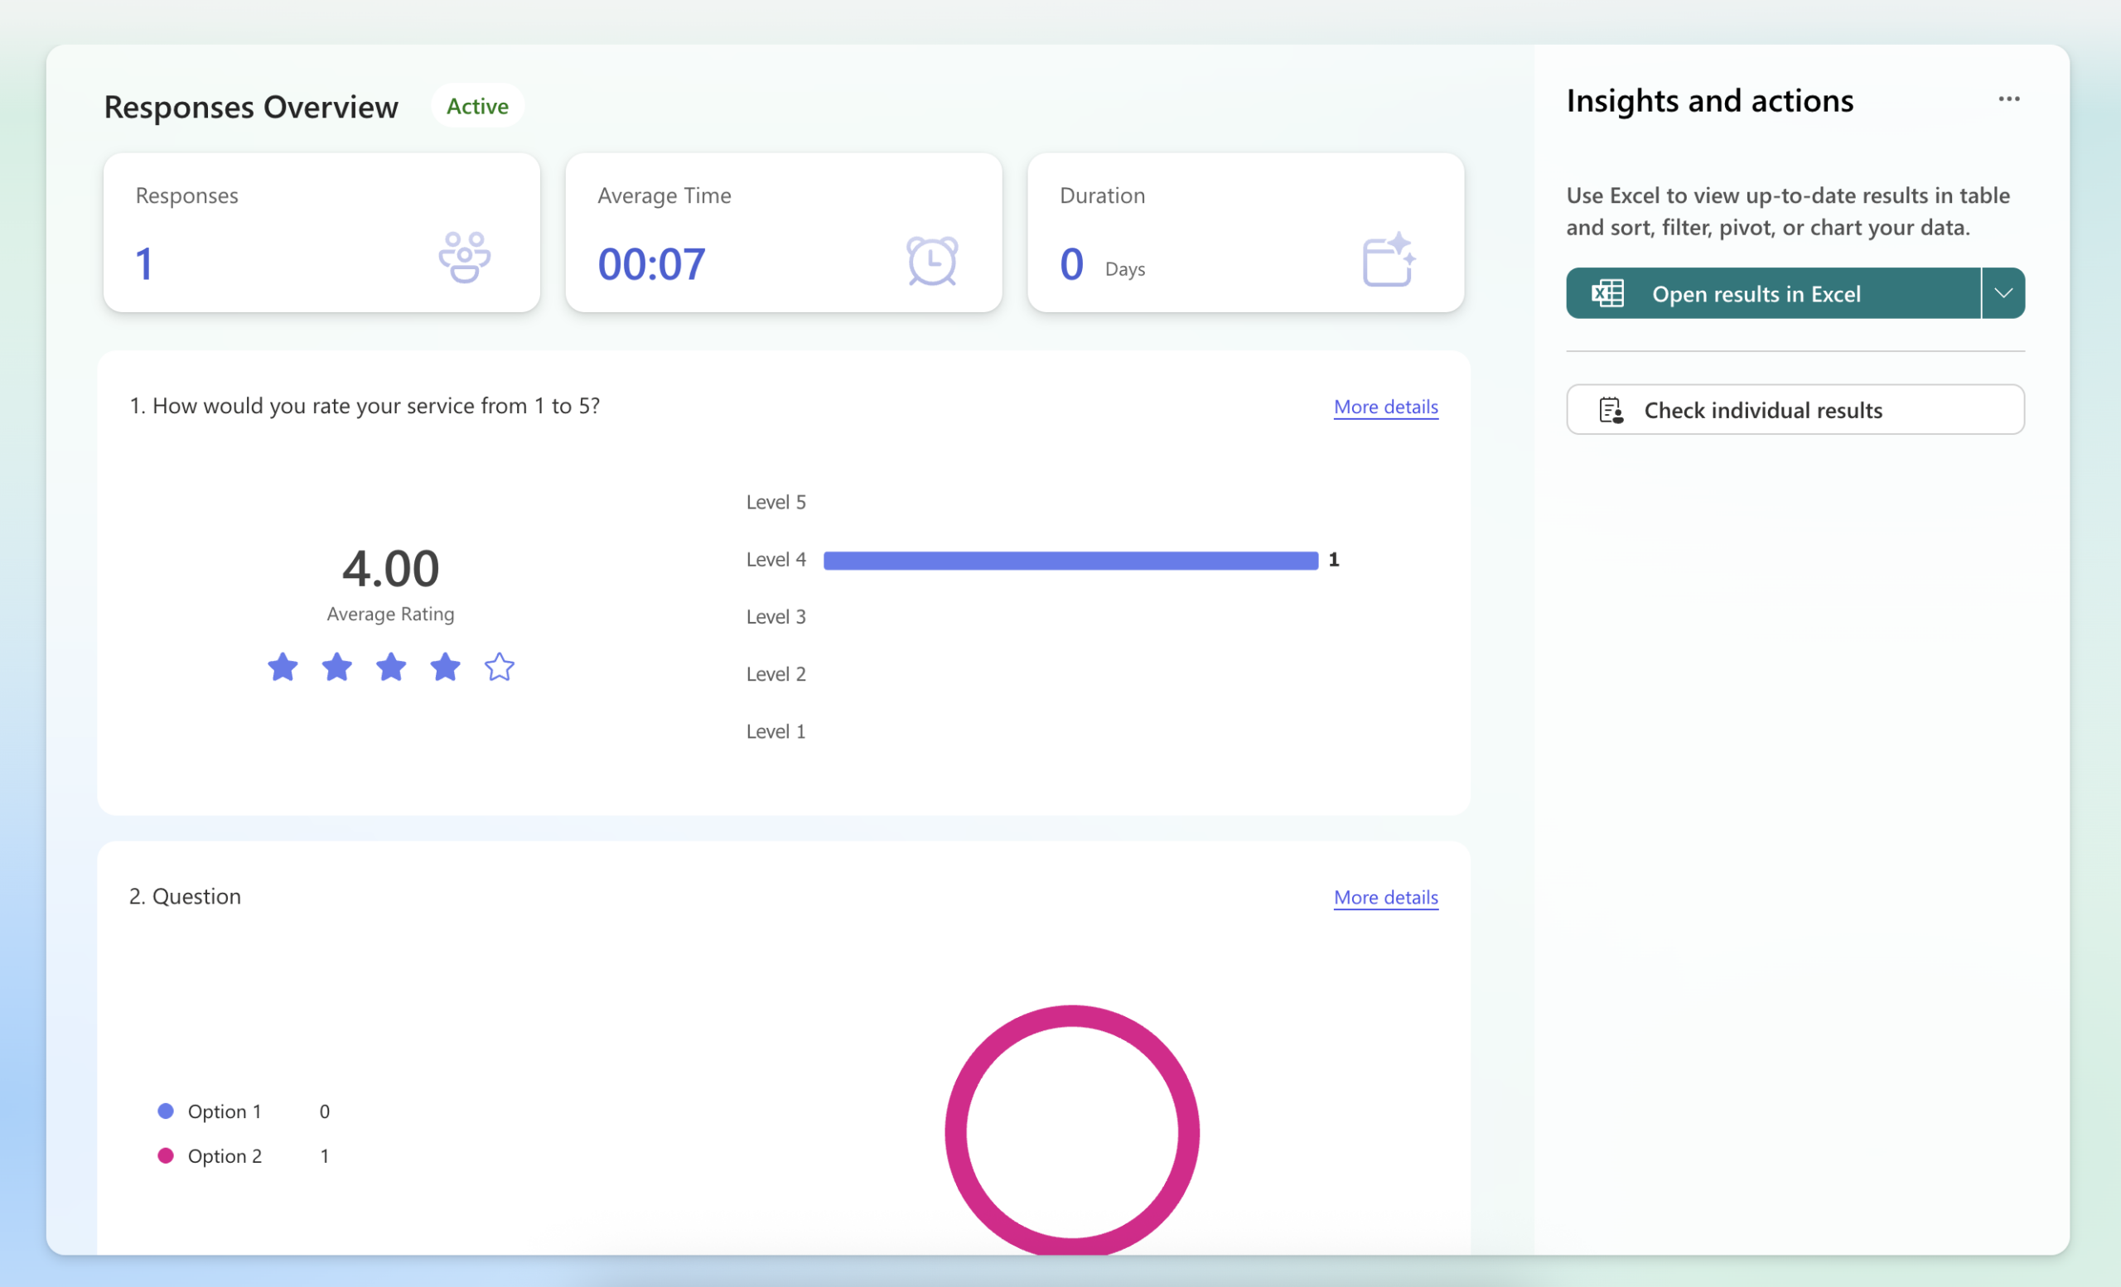Viewport: 2121px width, 1287px height.
Task: Click the fourth filled rating star
Action: 445,667
